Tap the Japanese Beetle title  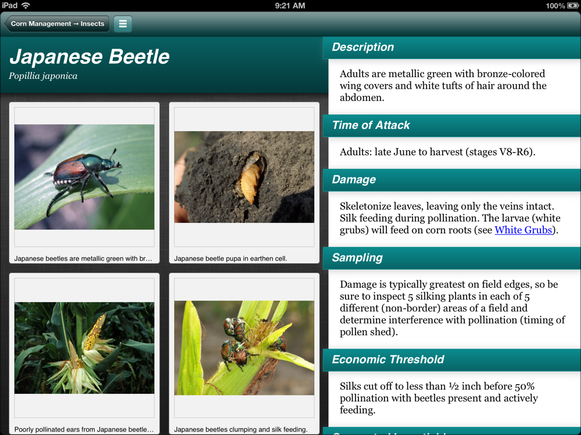coord(89,57)
